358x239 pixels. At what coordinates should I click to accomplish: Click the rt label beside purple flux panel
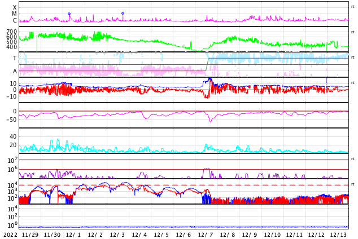pyautogui.click(x=353, y=159)
